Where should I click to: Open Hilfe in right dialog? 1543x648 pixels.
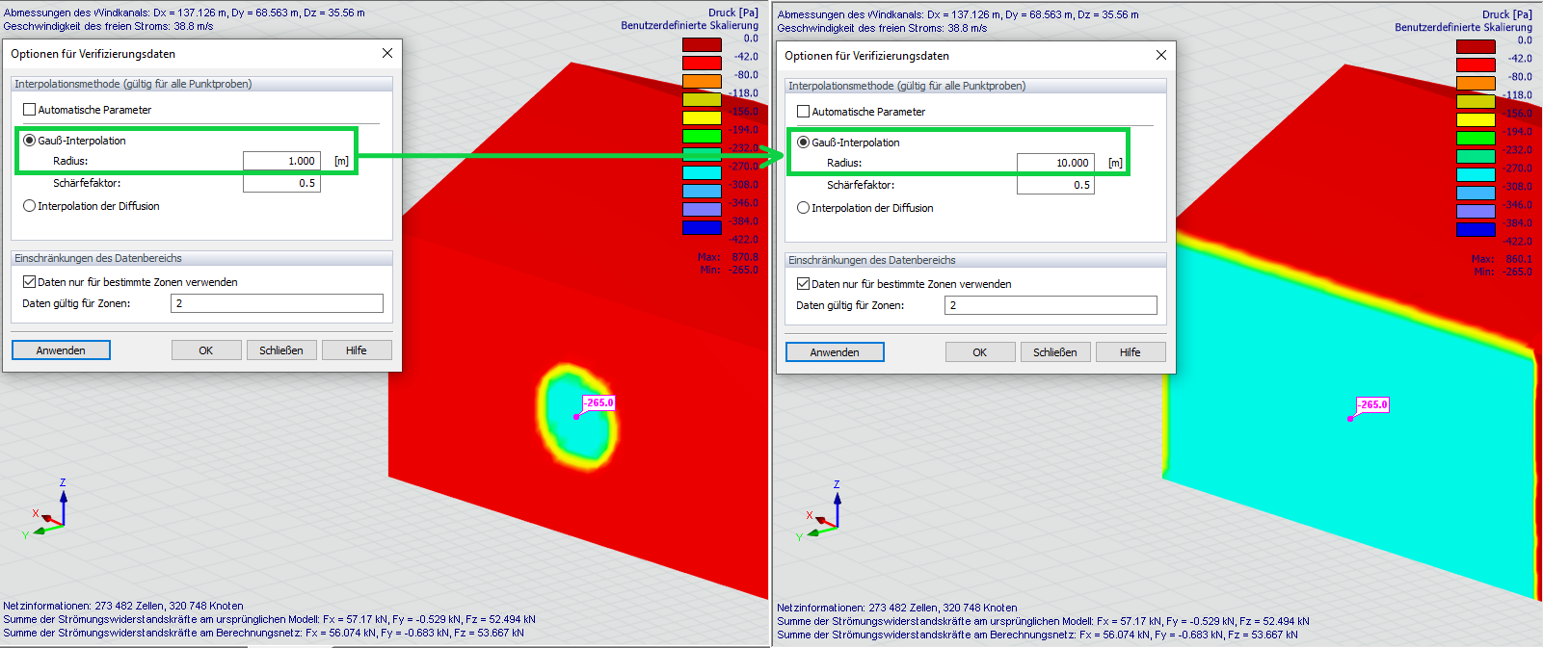click(1131, 352)
